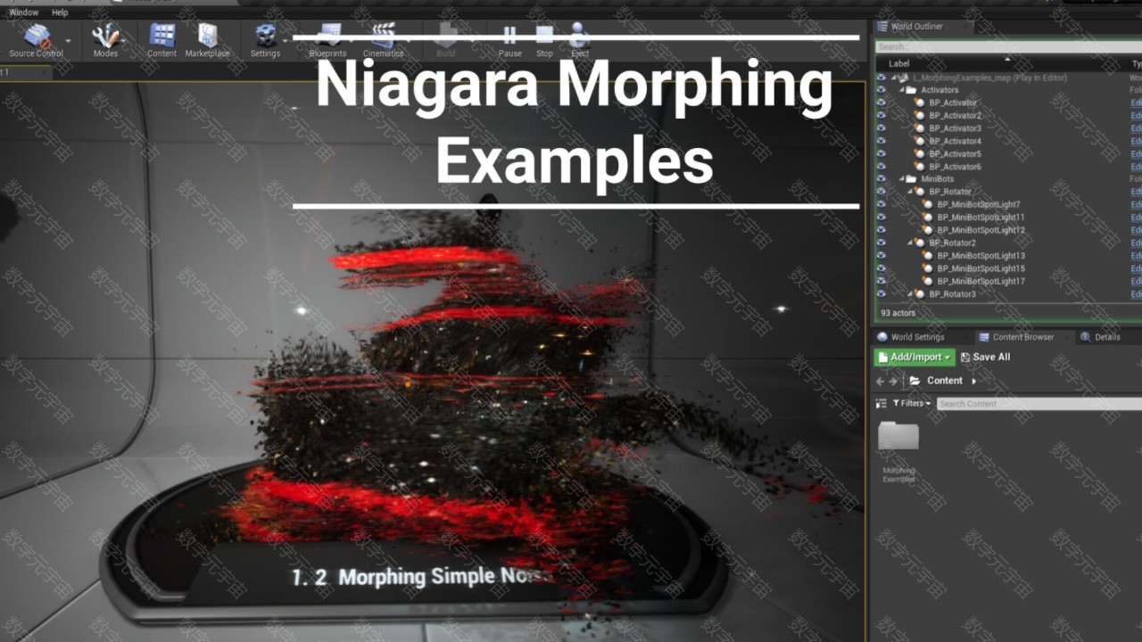Navigate forward in Content Browser history

(893, 381)
